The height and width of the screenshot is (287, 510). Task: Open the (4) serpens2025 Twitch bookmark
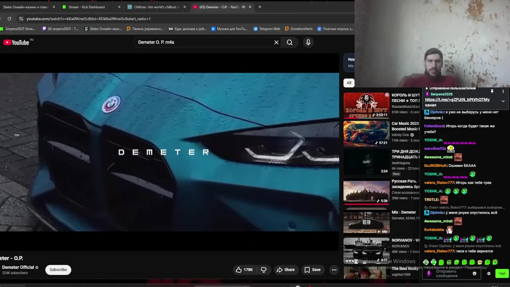[60, 29]
